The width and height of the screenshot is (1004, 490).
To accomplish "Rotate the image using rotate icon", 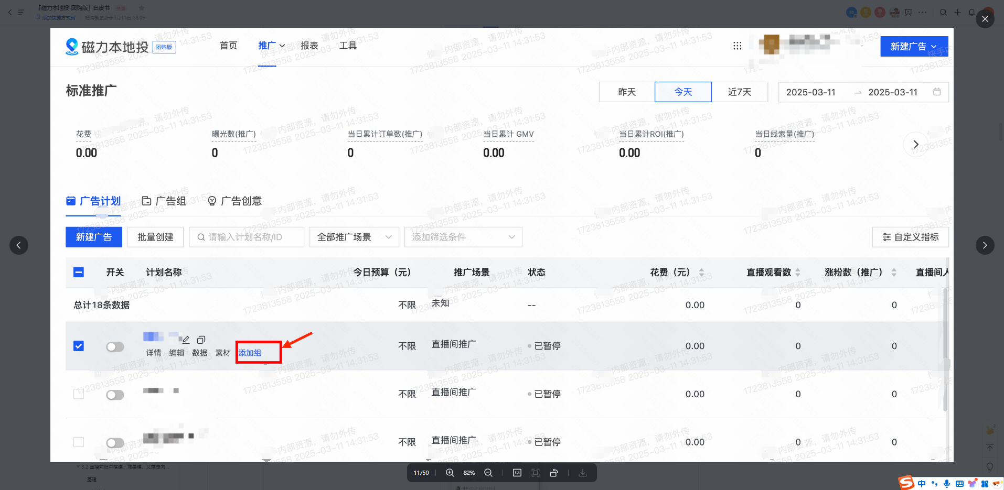I will coord(554,472).
